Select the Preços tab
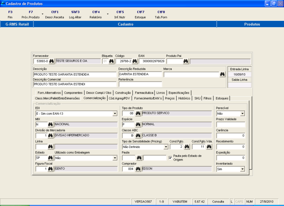 pos(170,98)
